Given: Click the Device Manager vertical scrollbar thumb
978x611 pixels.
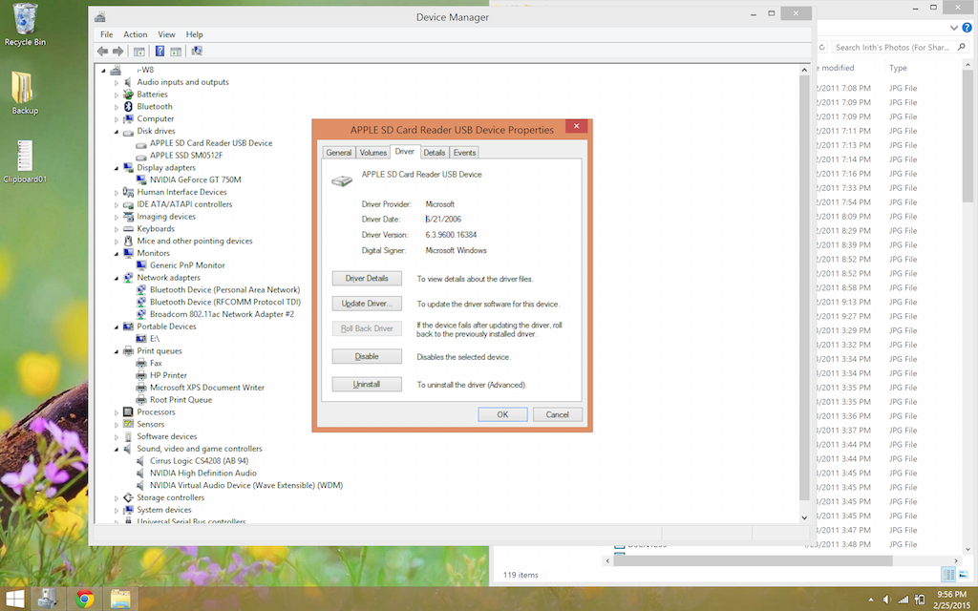Looking at the screenshot, I should click(804, 286).
